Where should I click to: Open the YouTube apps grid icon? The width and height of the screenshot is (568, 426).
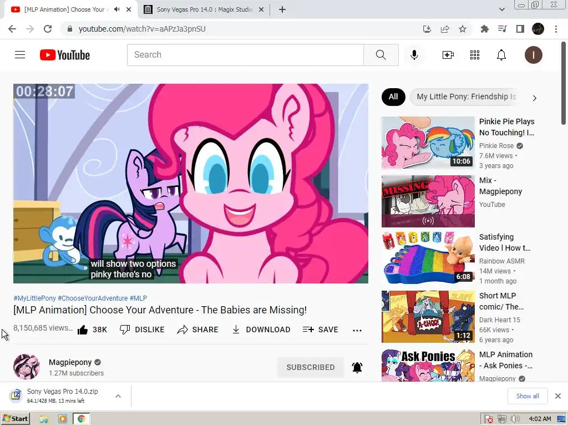(475, 55)
